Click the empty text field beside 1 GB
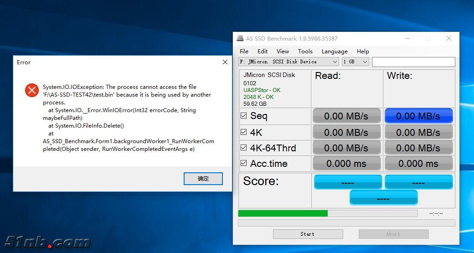This screenshot has width=474, height=253. pyautogui.click(x=413, y=62)
